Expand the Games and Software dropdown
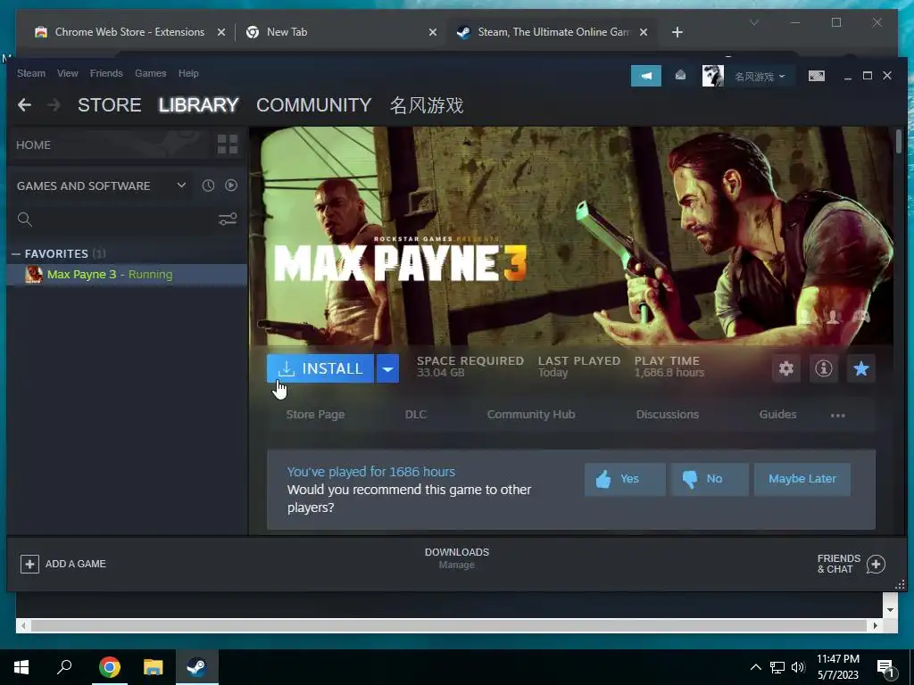The image size is (914, 685). click(181, 186)
